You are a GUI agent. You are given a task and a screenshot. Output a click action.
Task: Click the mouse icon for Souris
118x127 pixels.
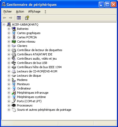click(x=14, y=110)
